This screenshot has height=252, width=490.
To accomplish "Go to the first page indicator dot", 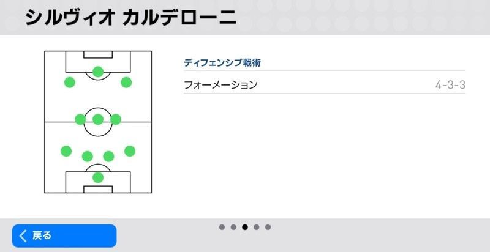I will pos(222,227).
